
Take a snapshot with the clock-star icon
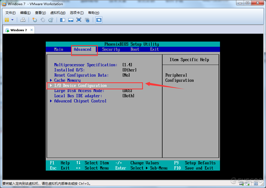pyautogui.click(x=34, y=20)
